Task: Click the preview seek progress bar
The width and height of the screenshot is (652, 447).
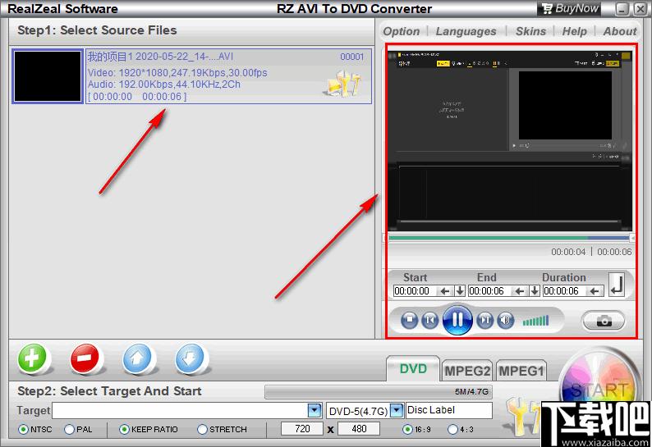Action: pos(509,238)
